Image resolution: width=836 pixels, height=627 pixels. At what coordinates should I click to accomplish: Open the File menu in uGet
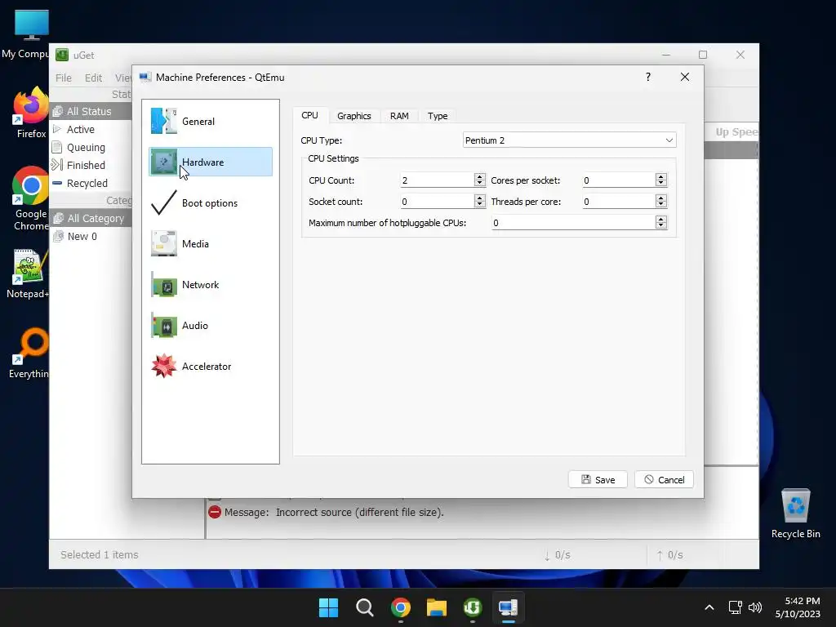pos(64,78)
